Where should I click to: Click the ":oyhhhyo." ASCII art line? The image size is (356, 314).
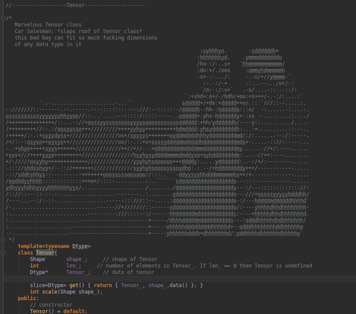pyautogui.click(x=214, y=51)
